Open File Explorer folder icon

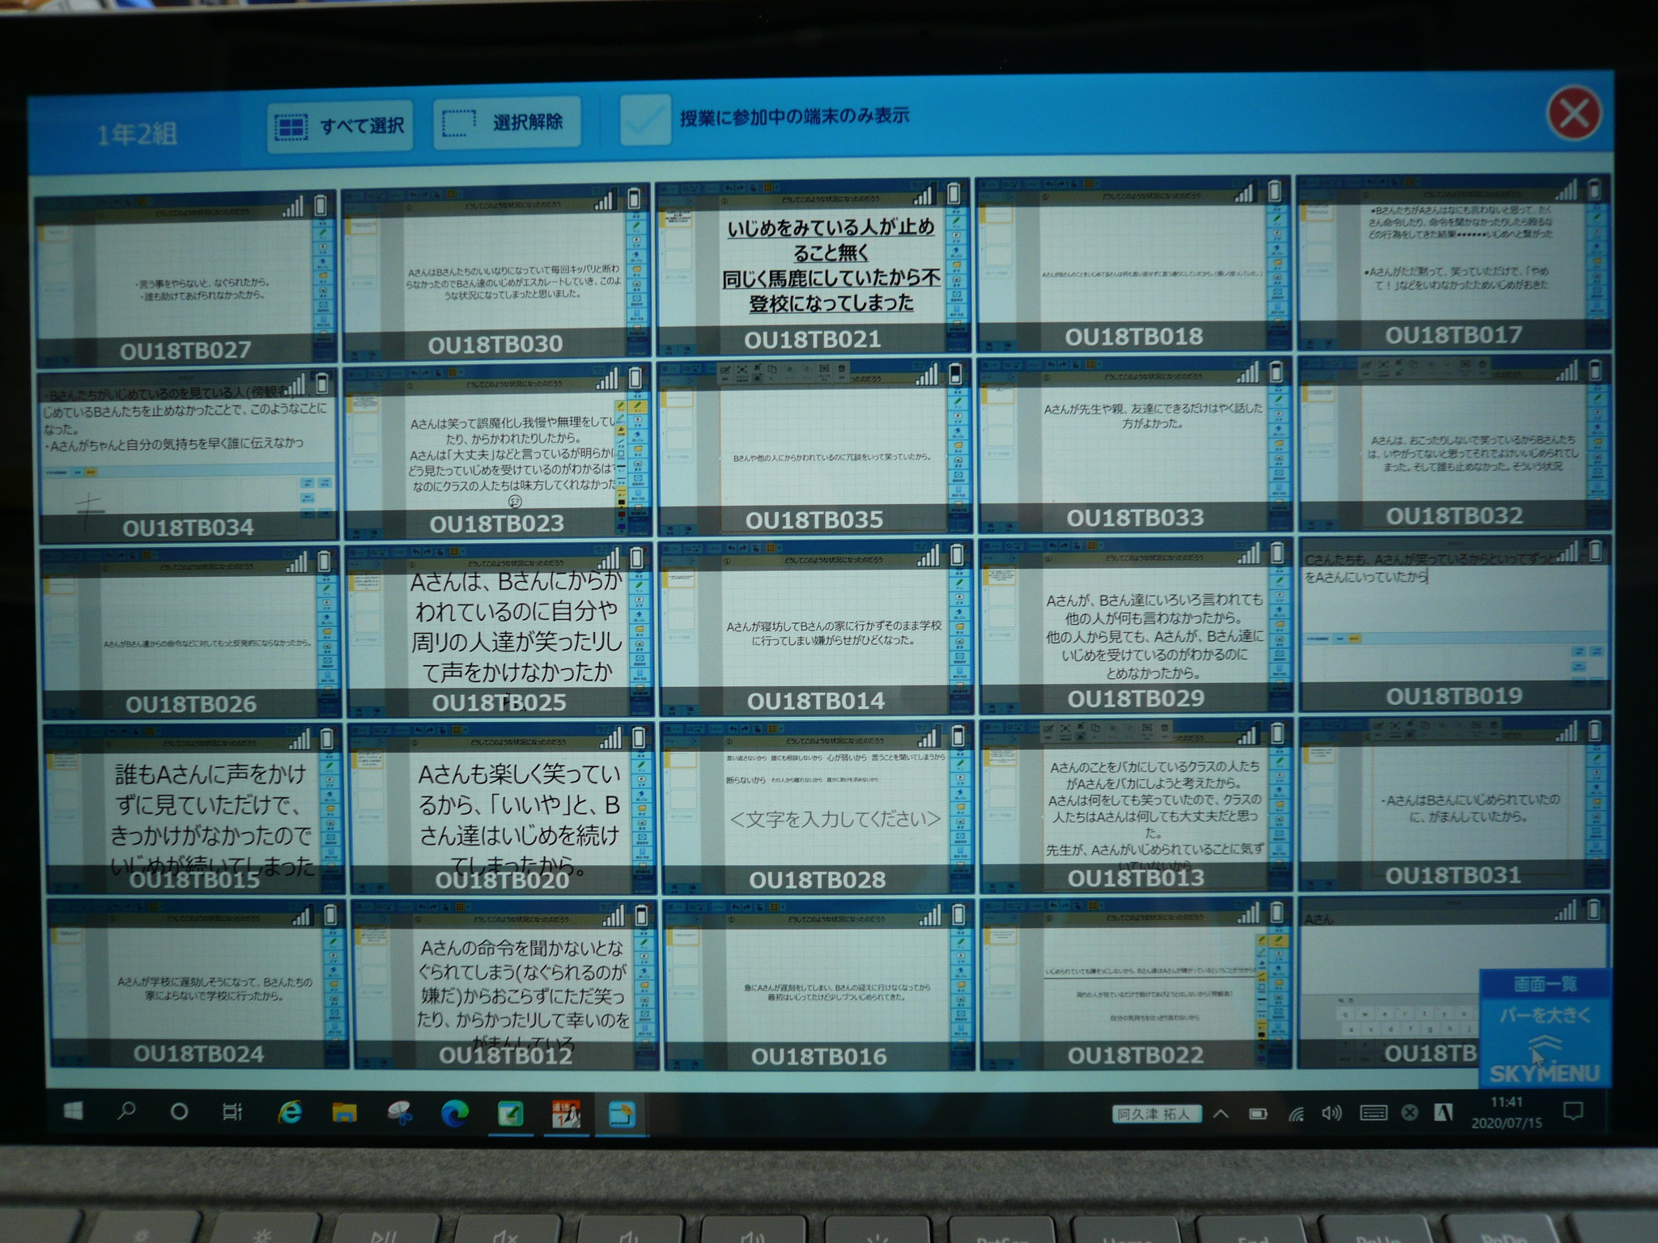(345, 1114)
